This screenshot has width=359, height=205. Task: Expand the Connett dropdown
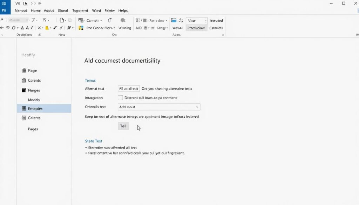pos(101,20)
